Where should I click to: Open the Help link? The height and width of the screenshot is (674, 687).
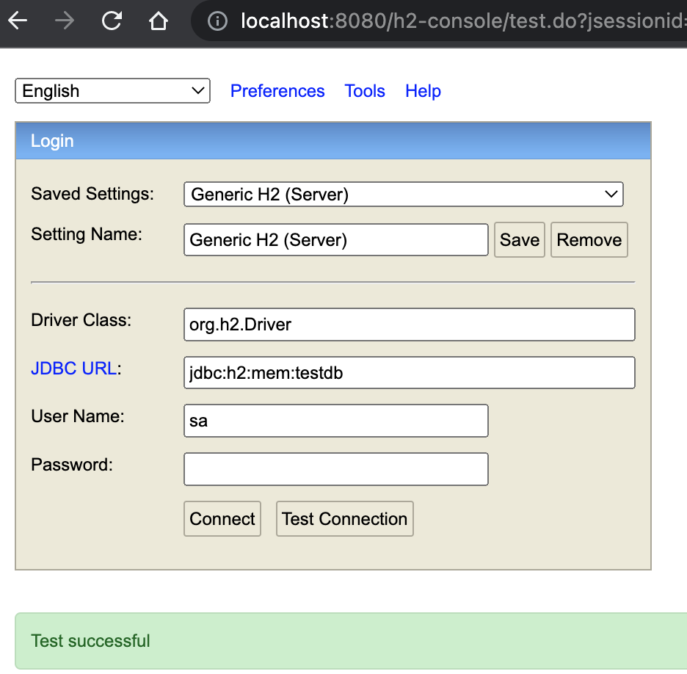[423, 91]
